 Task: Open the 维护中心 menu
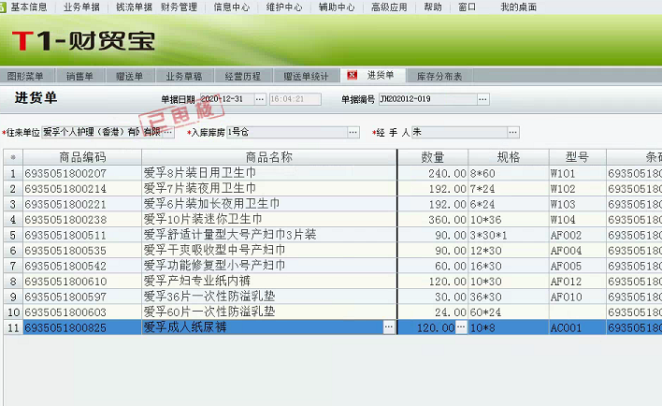click(x=284, y=7)
